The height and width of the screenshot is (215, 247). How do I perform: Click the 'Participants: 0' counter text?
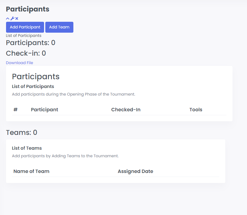tap(30, 43)
